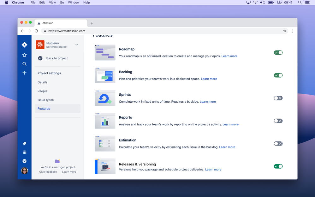Click the purple next-gen folder icon
The width and height of the screenshot is (315, 197).
click(57, 161)
